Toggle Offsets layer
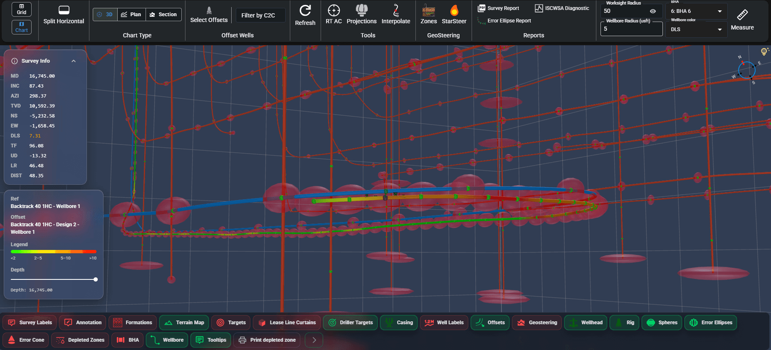 click(490, 323)
